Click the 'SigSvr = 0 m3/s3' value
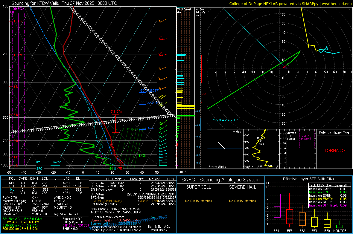This screenshot has width=353, height=234. (66, 214)
